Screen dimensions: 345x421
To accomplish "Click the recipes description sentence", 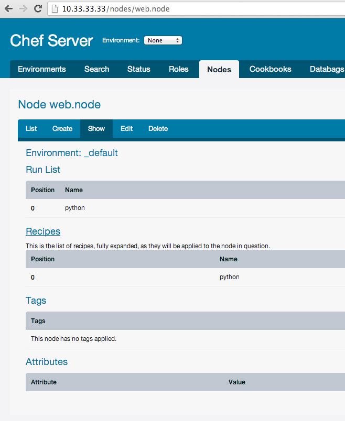I will click(x=148, y=246).
